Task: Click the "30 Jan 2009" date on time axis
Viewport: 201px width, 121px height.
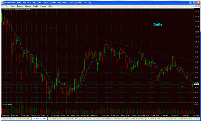Action: tap(75, 116)
